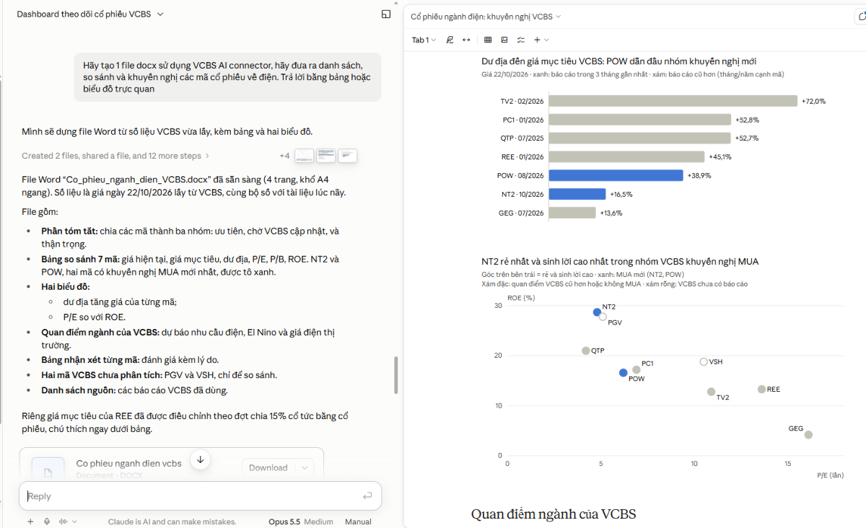
Task: Click the microphone dictation icon below Reply
Action: (47, 522)
